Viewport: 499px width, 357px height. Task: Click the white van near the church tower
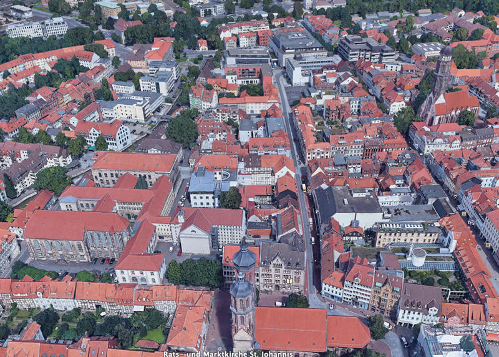[280, 303]
